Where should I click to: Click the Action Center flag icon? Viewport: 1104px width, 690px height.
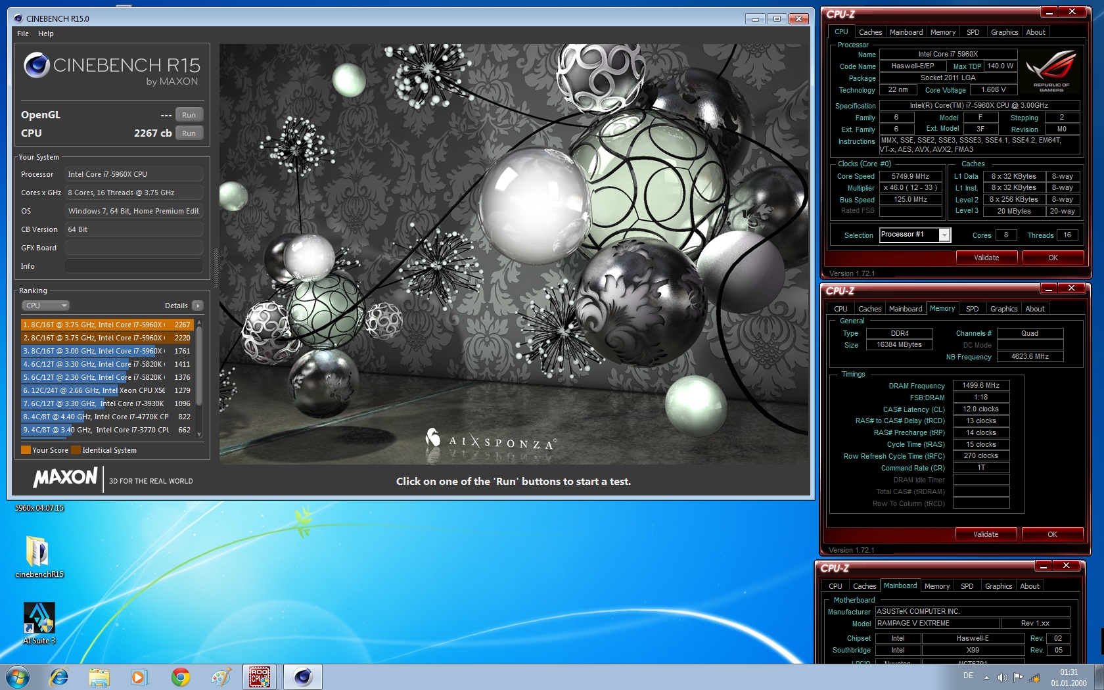click(x=1019, y=677)
